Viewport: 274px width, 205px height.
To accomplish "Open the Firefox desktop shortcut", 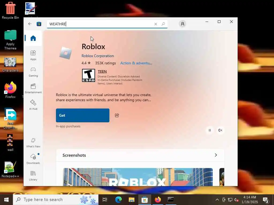I will coord(10,90).
